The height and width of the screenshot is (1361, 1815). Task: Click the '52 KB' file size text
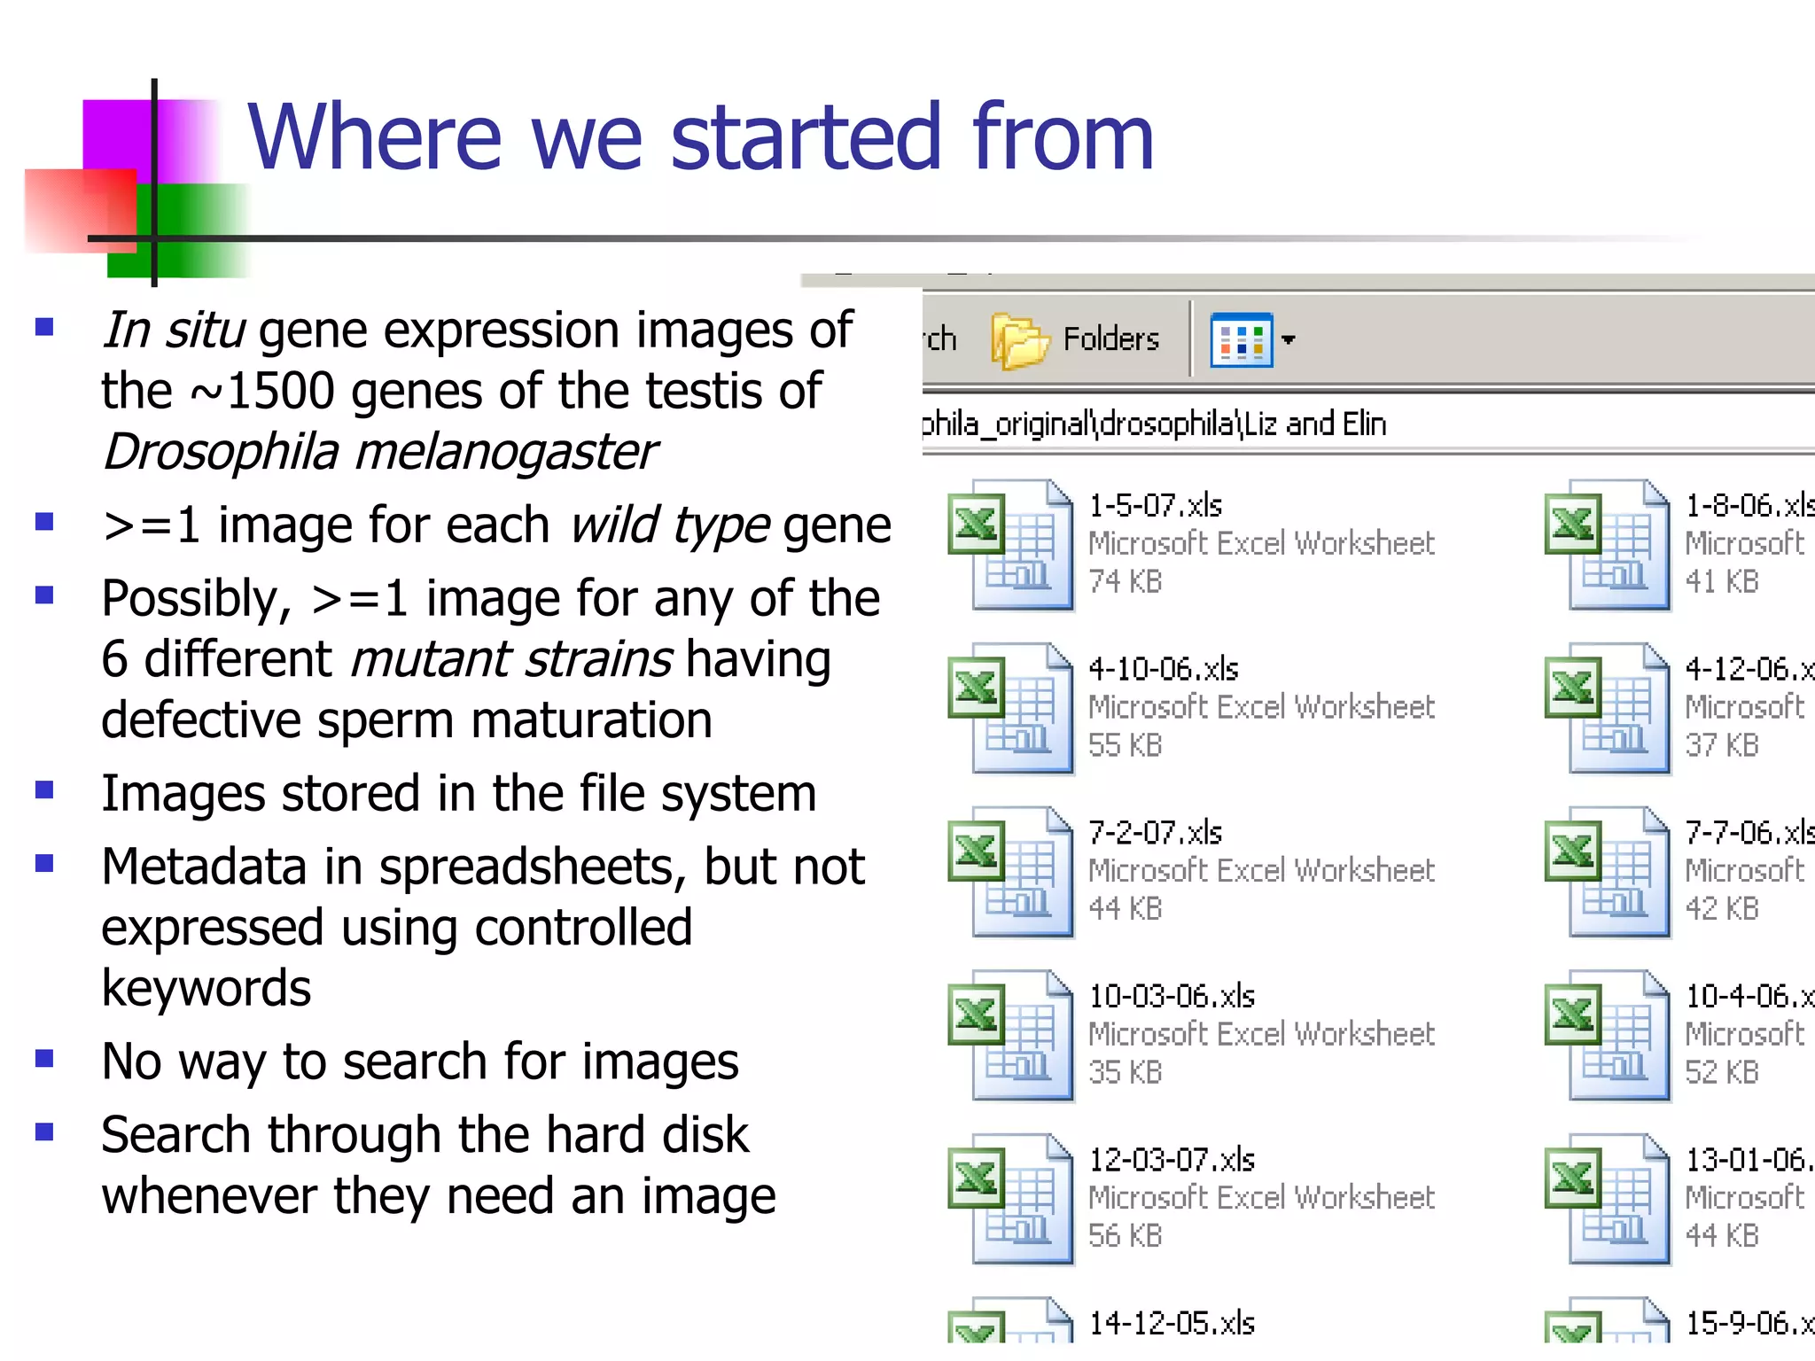(1722, 1072)
